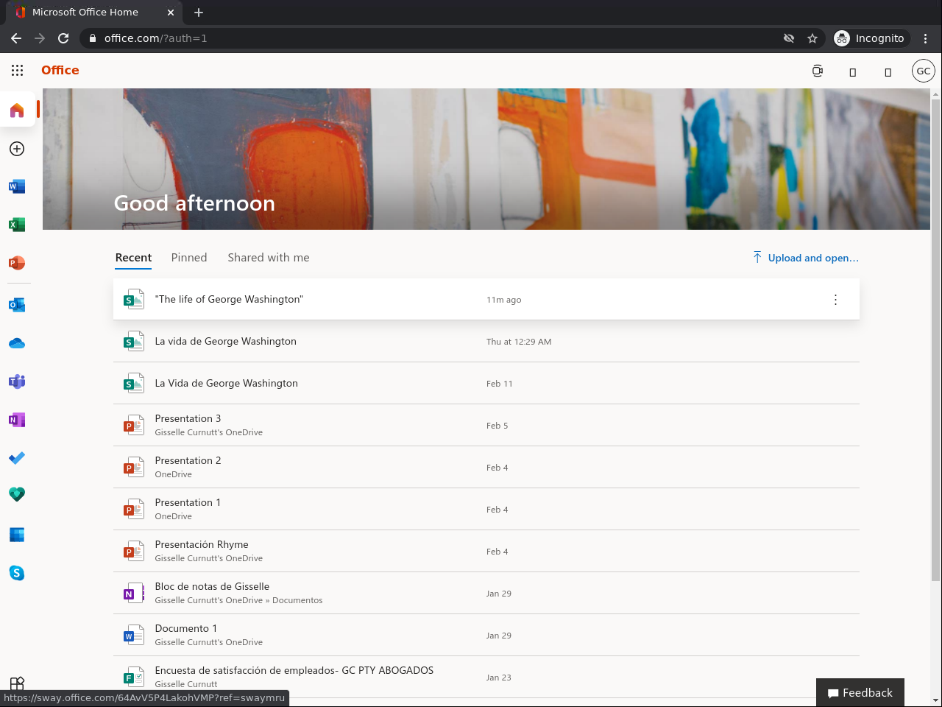Click Sway icon beside "The life of George Washington"

click(x=133, y=299)
